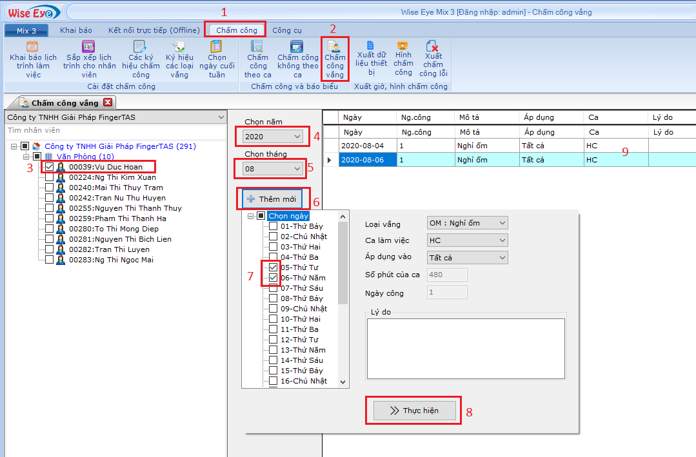Uncheck the 05-Thứ Tư day checkbox
The image size is (696, 457).
pos(273,267)
